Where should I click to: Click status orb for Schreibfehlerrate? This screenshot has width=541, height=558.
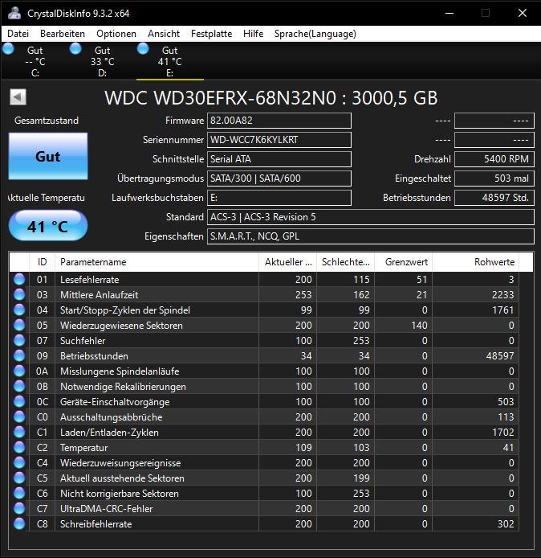(x=19, y=524)
